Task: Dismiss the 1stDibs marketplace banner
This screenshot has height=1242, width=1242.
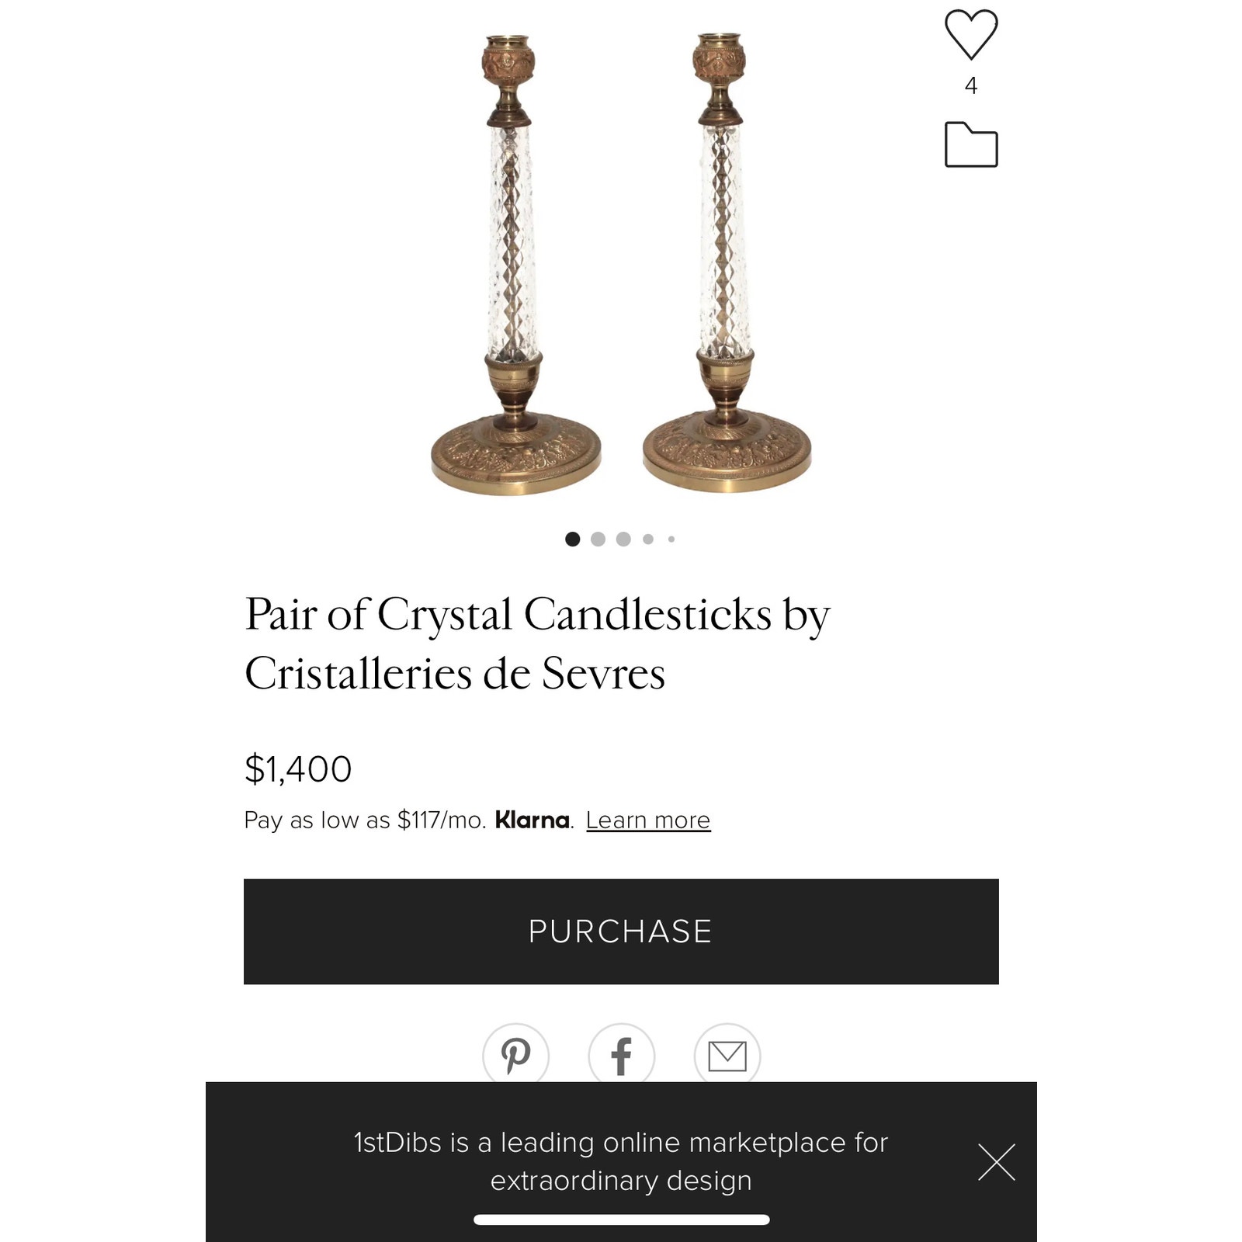Action: (x=997, y=1162)
